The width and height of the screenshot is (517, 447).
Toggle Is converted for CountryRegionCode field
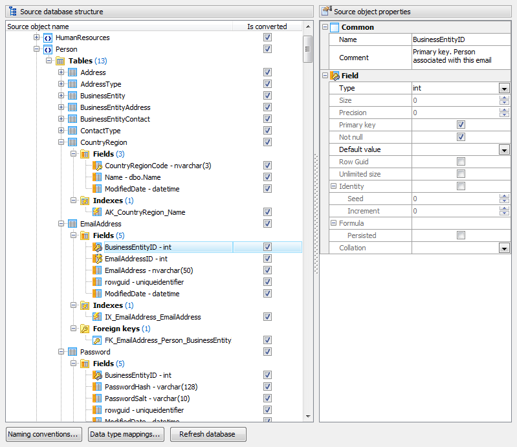267,166
